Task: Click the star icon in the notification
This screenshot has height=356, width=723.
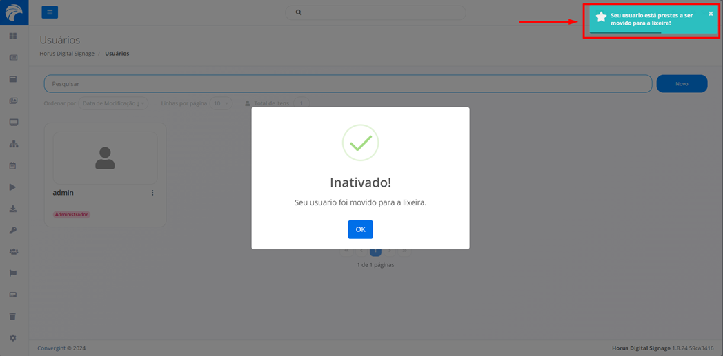Action: point(601,17)
